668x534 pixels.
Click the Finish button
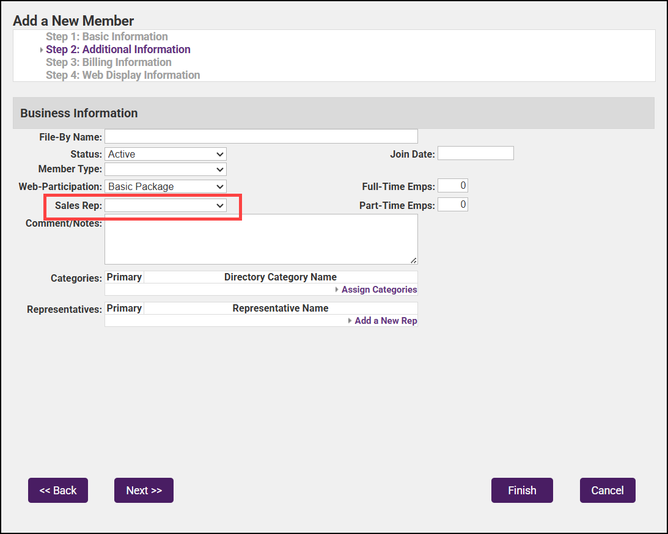click(522, 491)
